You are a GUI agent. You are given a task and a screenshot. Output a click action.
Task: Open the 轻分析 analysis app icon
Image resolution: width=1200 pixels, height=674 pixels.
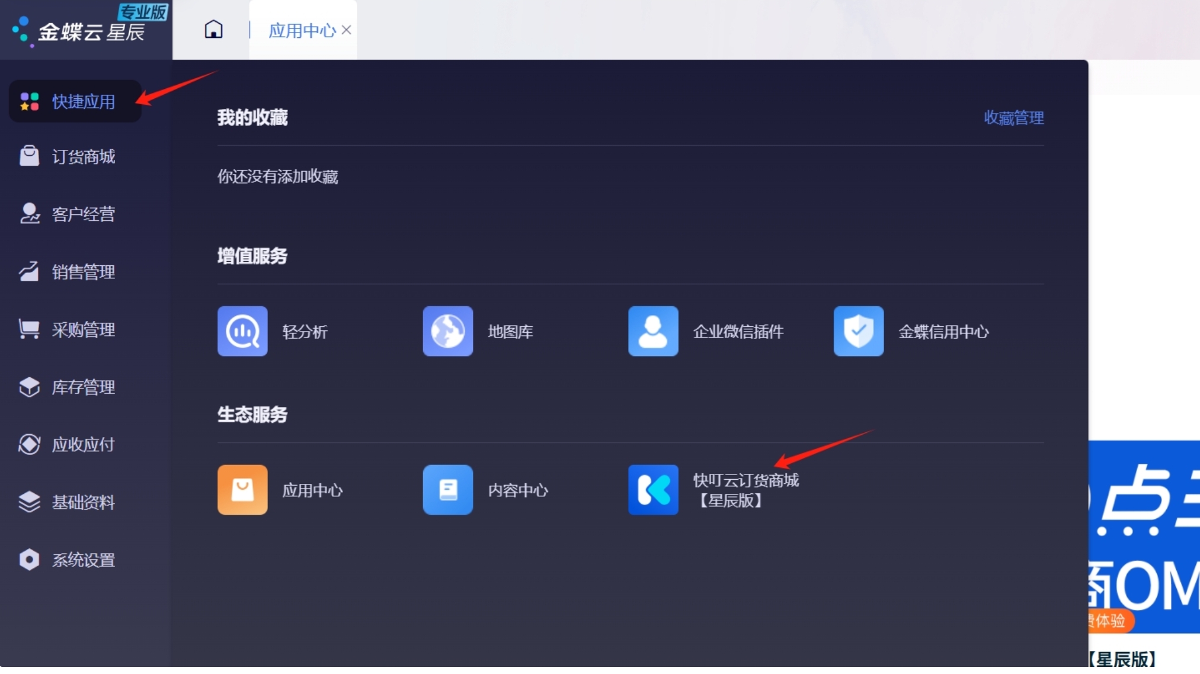pyautogui.click(x=242, y=331)
